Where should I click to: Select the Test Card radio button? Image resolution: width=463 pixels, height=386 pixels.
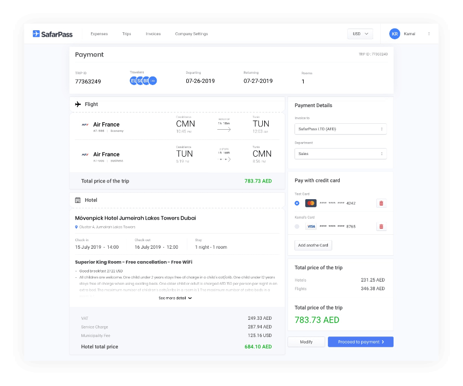[x=297, y=203]
